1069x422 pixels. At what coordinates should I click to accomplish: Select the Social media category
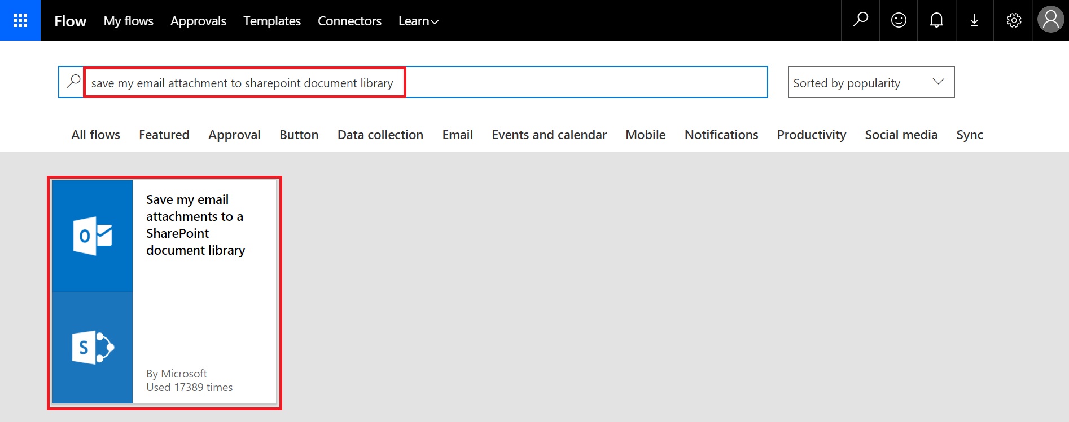coord(901,135)
